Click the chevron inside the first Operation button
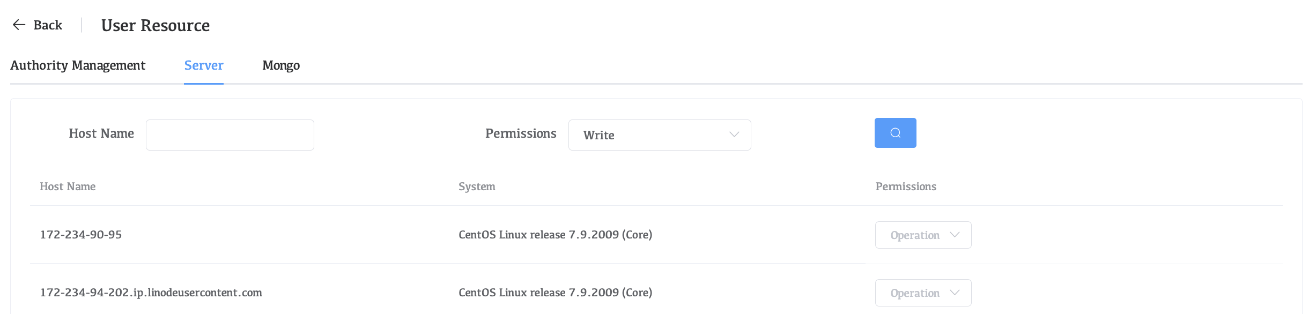Screen dimensions: 1316x314 [x=955, y=234]
